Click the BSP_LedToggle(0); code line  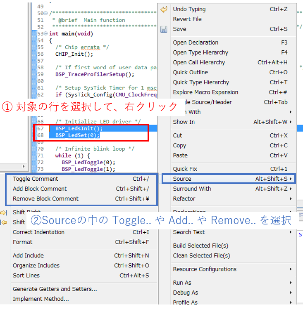88,162
